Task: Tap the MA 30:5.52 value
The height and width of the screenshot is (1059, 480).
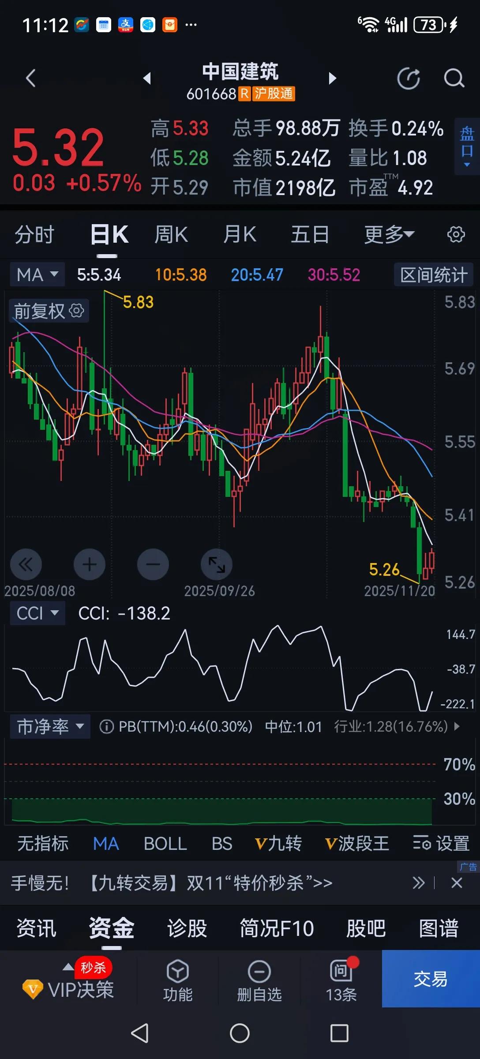Action: coord(334,275)
